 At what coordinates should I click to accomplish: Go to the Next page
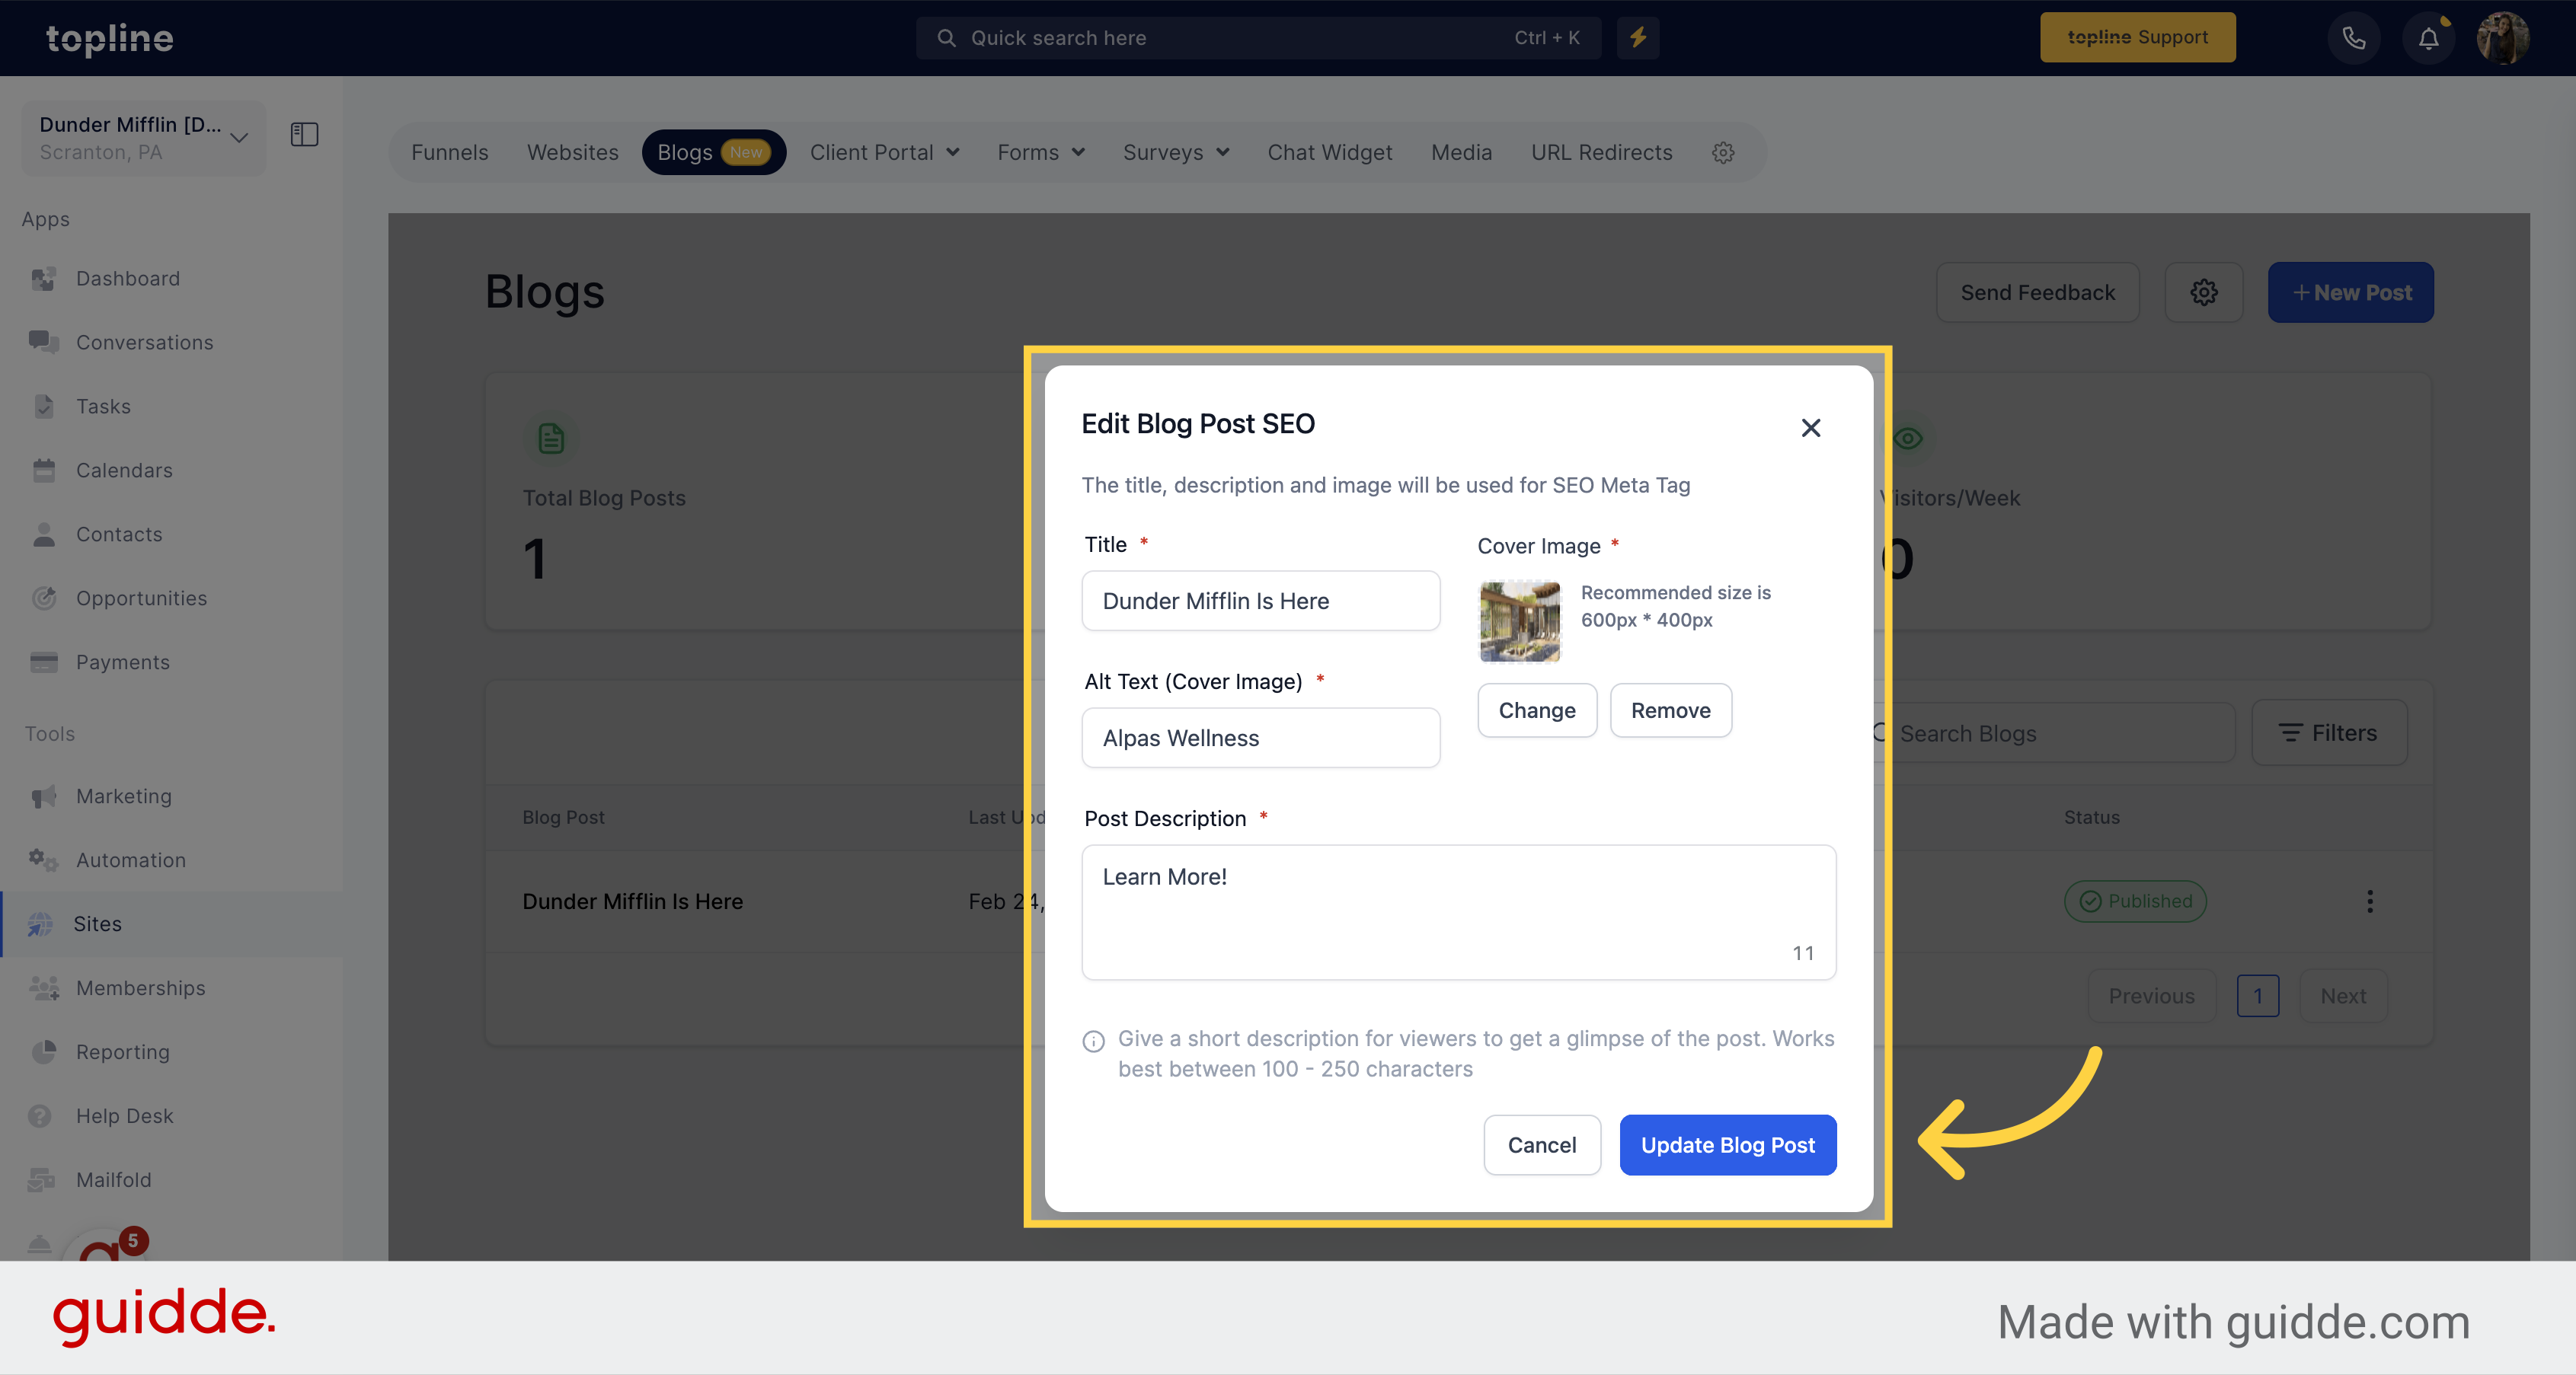click(x=2343, y=997)
